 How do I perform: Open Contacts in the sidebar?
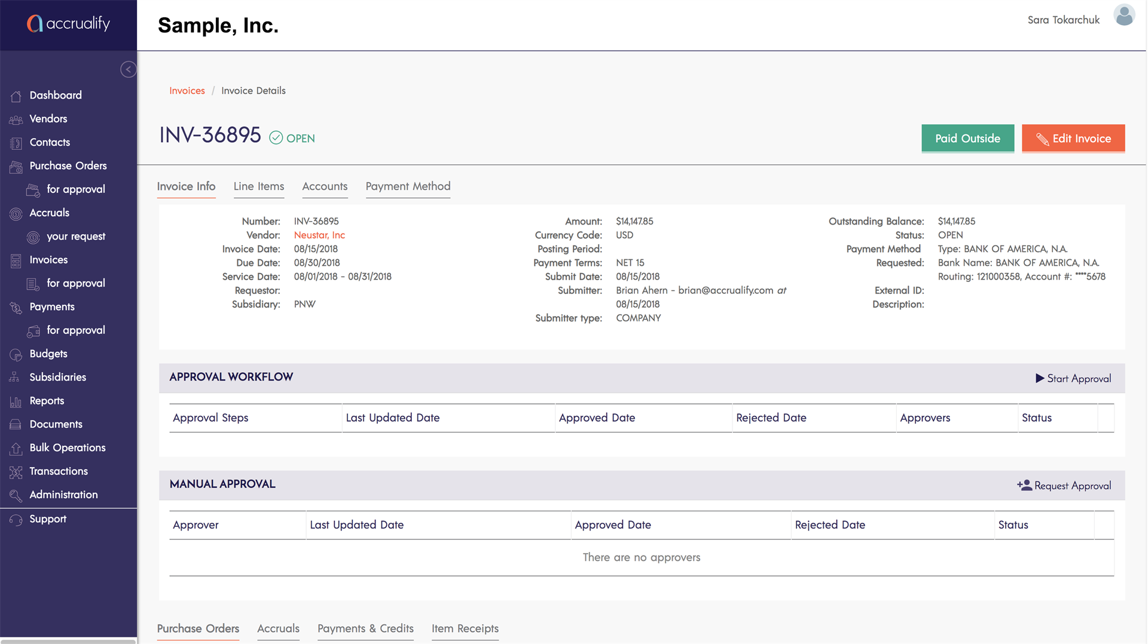click(50, 142)
